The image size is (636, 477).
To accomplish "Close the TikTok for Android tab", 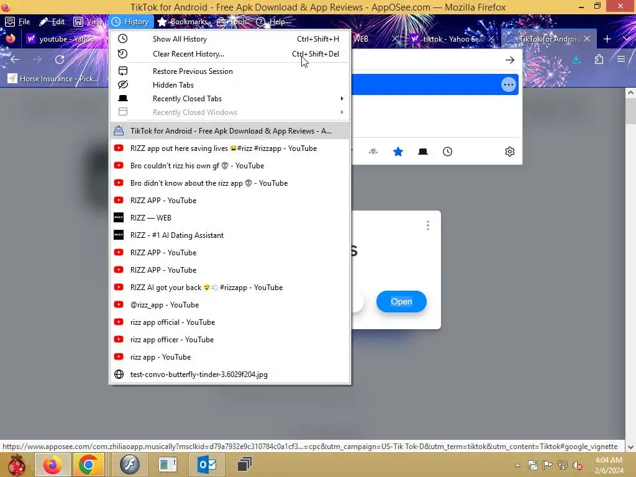I will 587,39.
